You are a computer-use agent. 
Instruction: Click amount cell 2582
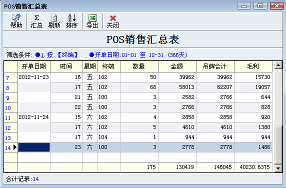point(177,97)
